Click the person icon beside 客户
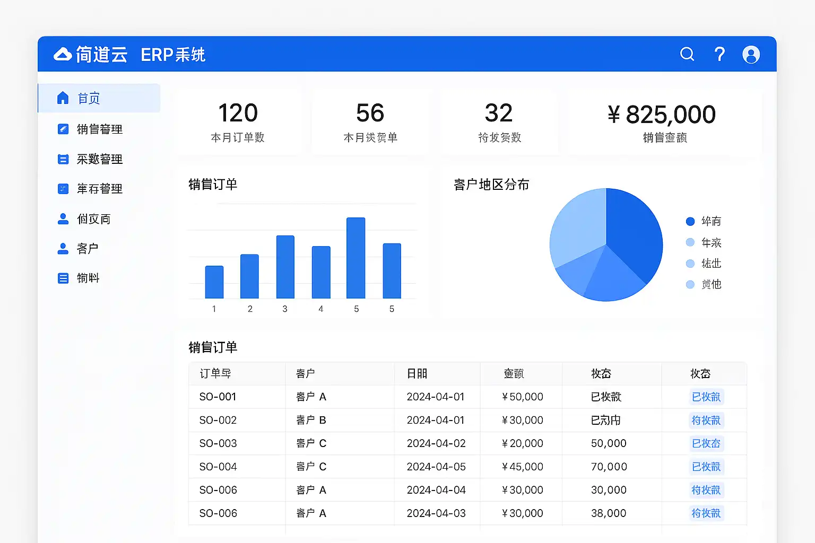The width and height of the screenshot is (815, 543). 63,248
